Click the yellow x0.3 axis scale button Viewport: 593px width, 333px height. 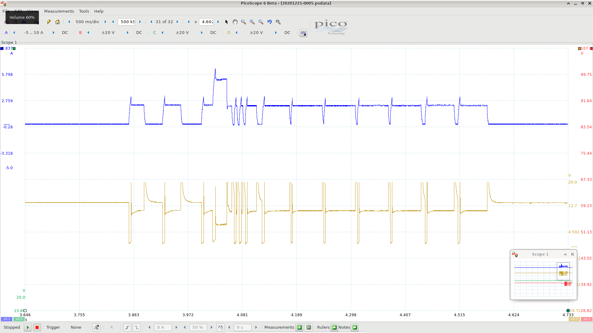click(x=574, y=319)
